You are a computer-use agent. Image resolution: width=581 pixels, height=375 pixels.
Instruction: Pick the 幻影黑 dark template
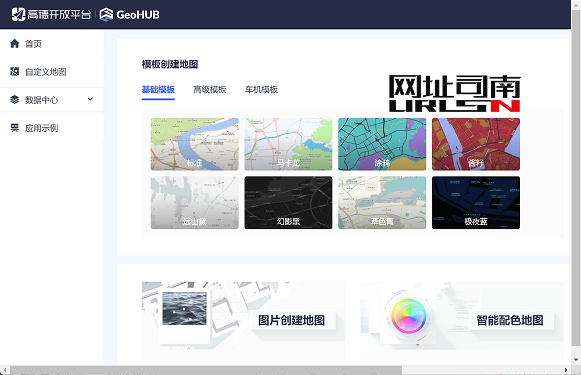pos(288,203)
